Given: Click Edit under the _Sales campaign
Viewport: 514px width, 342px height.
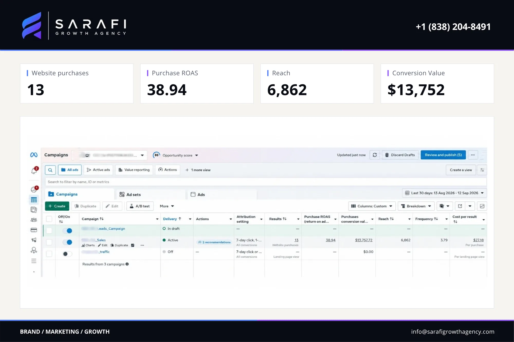Looking at the screenshot, I should (x=103, y=245).
